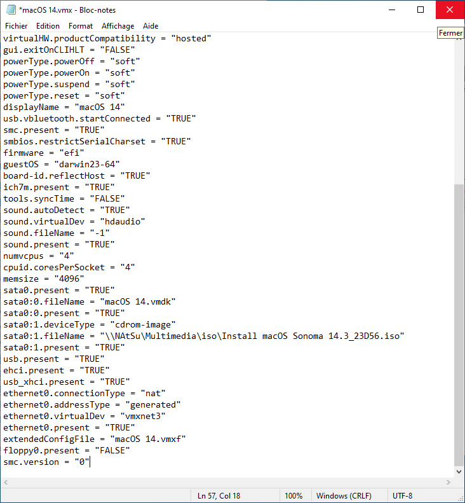
Task: Click the line 'numvcpus = "4"'
Action: coord(39,256)
